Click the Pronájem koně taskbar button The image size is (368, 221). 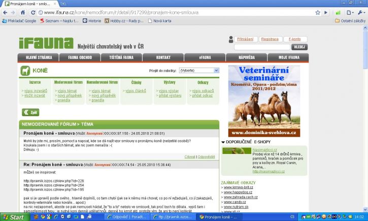coord(218,217)
